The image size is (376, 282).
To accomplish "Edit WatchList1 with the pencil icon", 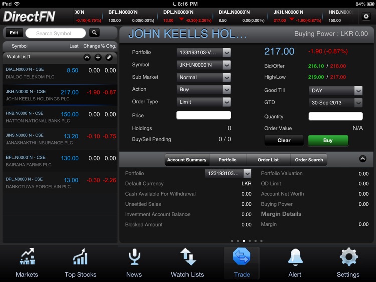I will (x=109, y=57).
